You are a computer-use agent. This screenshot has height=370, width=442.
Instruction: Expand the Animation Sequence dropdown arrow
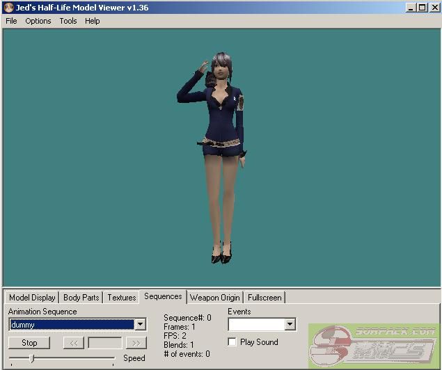point(140,325)
